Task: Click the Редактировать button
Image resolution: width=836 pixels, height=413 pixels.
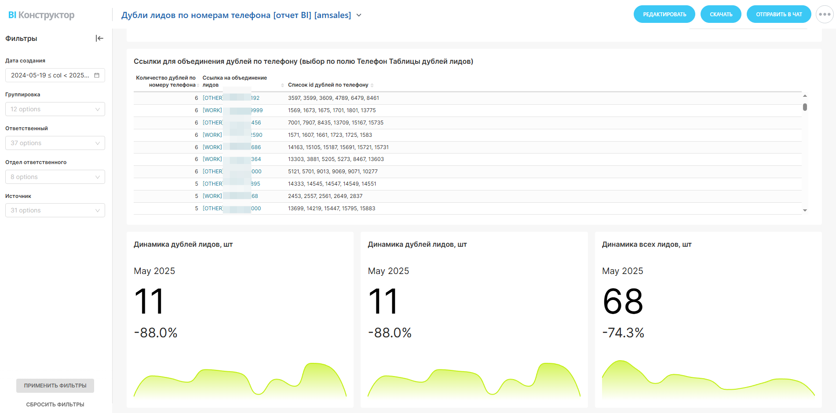Action: [x=664, y=15]
